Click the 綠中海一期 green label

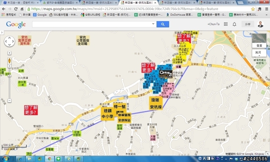(22, 84)
